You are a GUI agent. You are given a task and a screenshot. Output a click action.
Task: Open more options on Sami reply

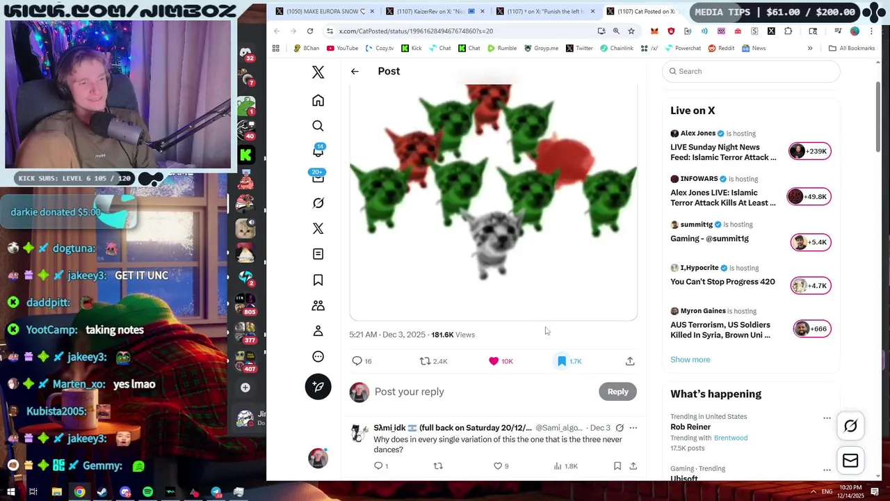tap(633, 428)
